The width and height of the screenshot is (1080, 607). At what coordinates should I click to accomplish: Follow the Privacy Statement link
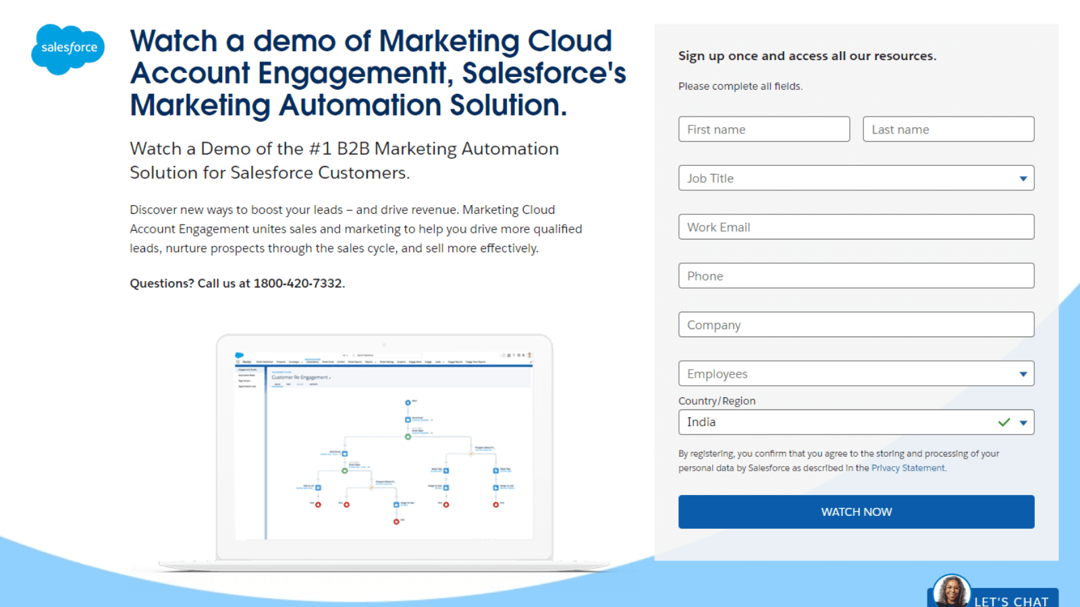click(908, 468)
